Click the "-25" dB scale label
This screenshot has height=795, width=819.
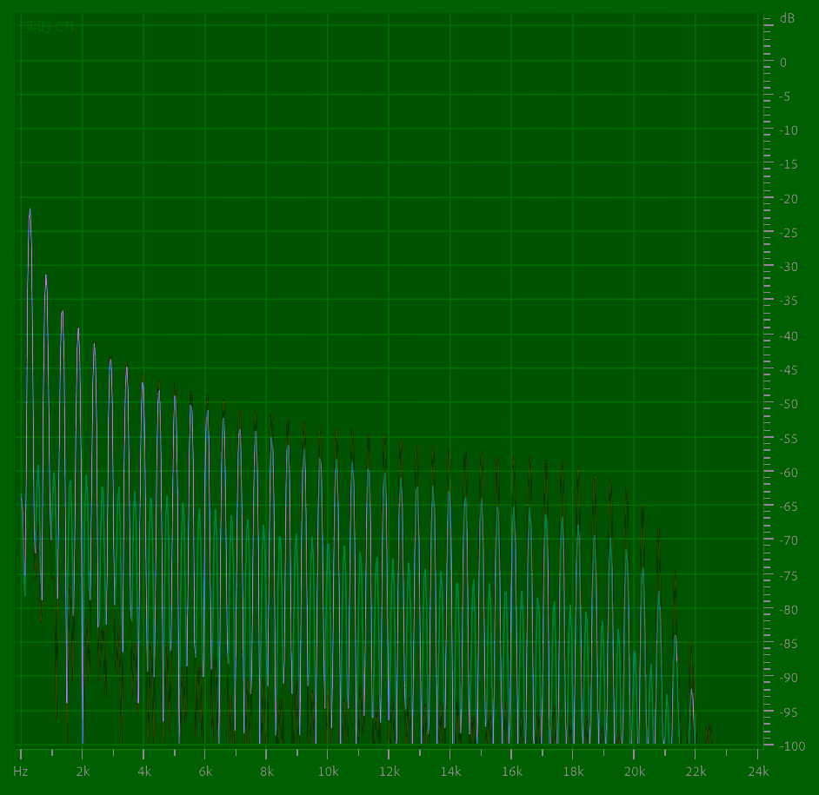click(789, 234)
